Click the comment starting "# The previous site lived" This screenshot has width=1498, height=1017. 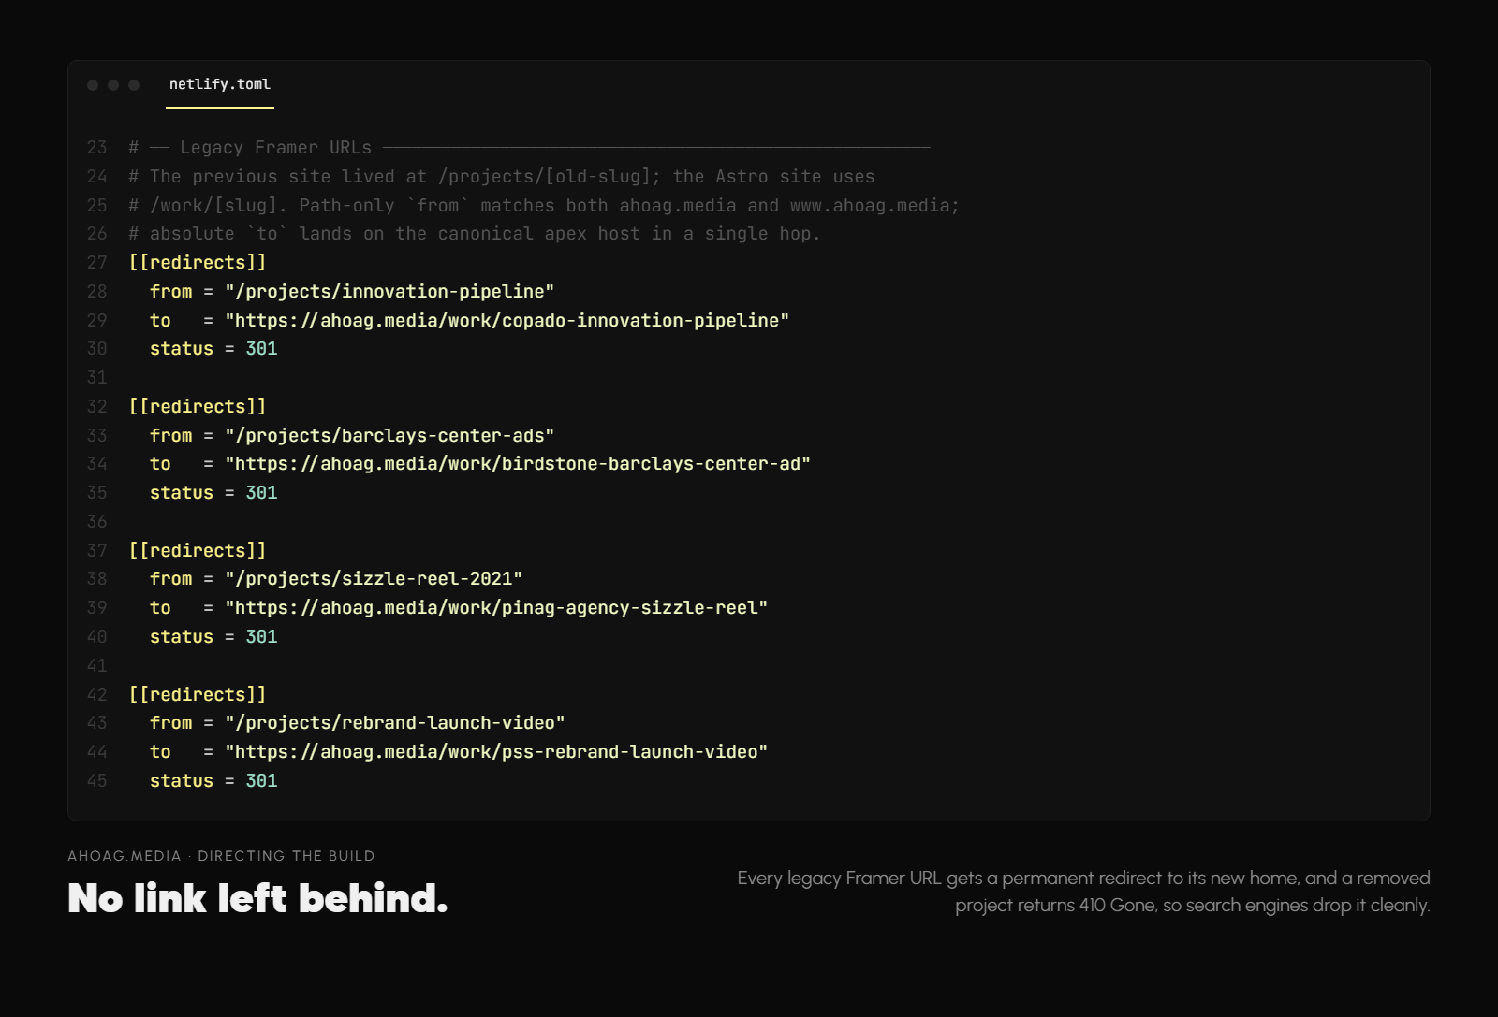pyautogui.click(x=502, y=177)
